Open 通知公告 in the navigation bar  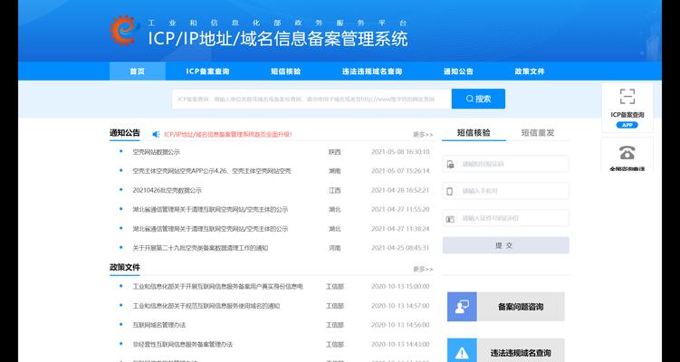coord(458,71)
